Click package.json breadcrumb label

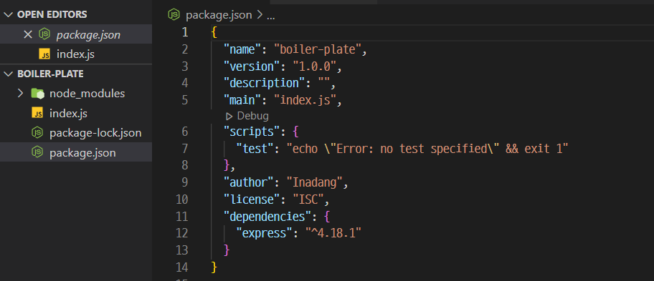pos(219,16)
